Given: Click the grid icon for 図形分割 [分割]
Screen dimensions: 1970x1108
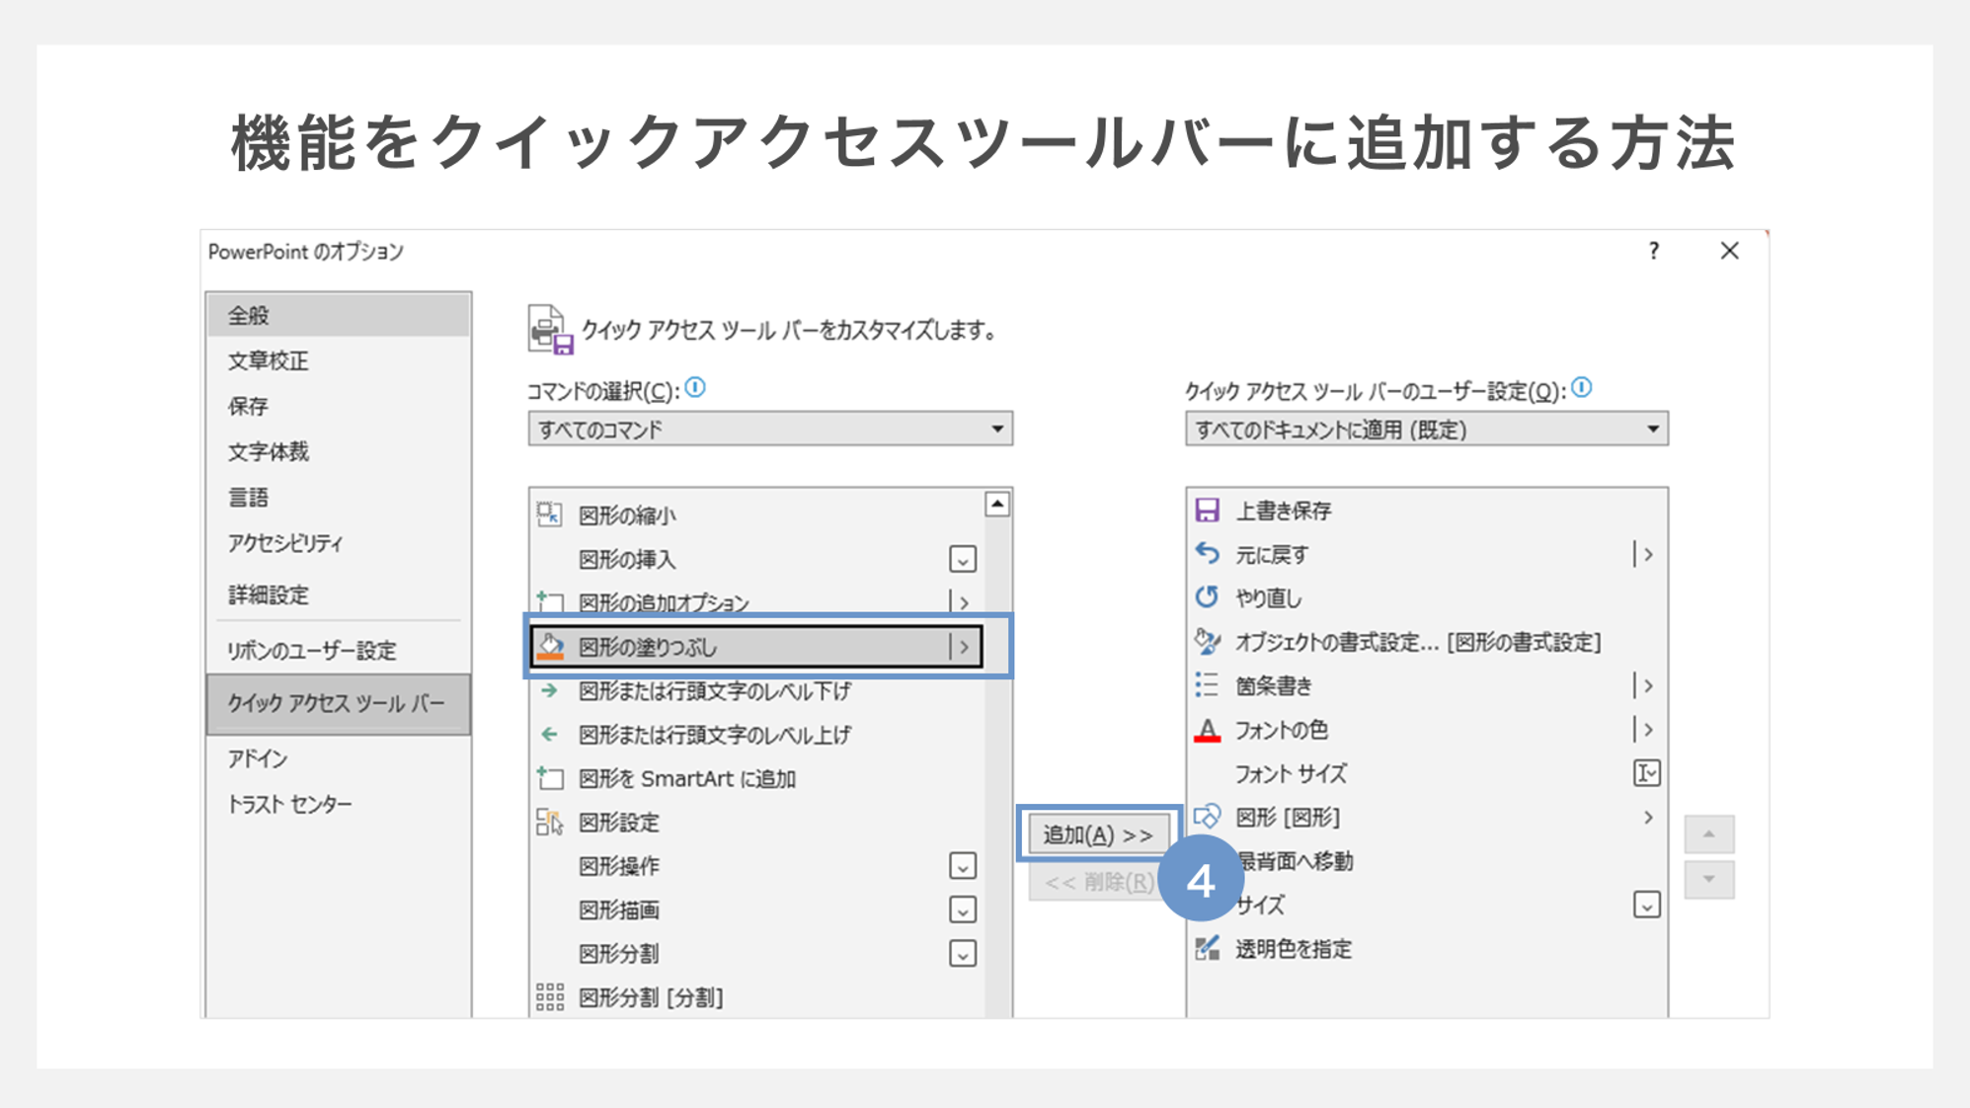Looking at the screenshot, I should pos(549,997).
